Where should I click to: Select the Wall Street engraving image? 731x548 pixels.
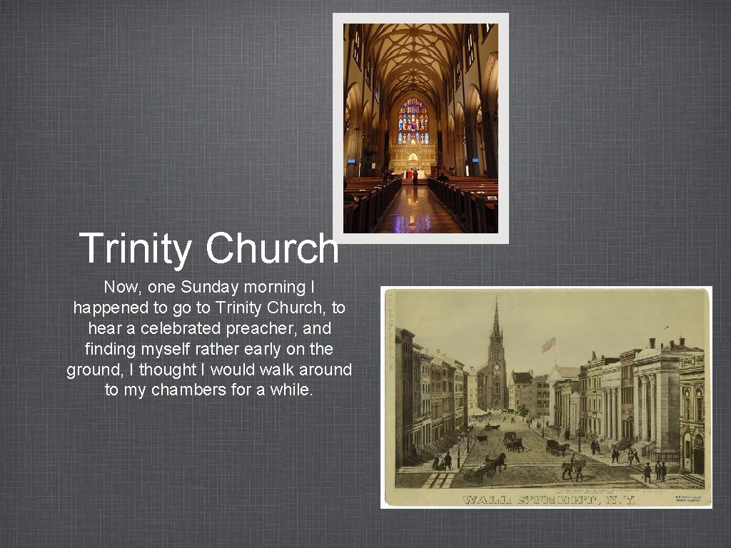[x=546, y=397]
